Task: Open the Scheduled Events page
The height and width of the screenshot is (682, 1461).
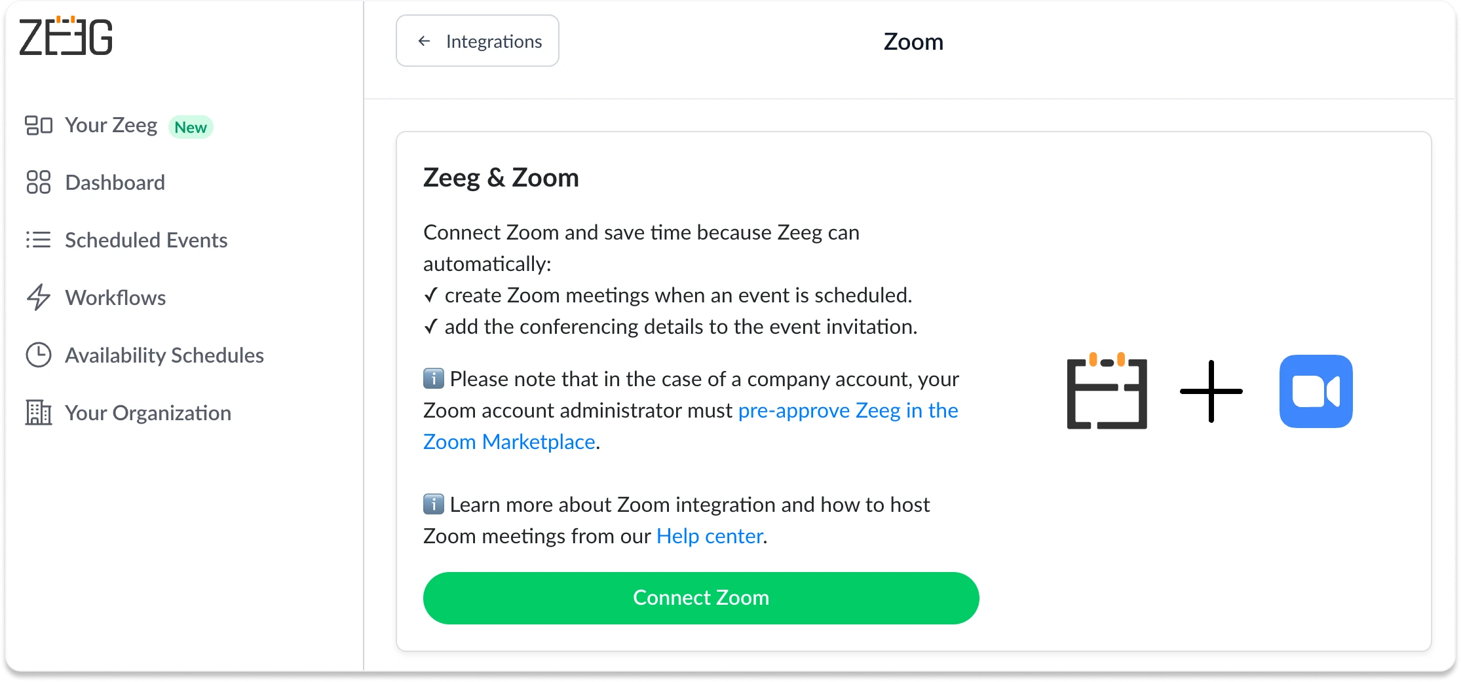Action: (145, 240)
